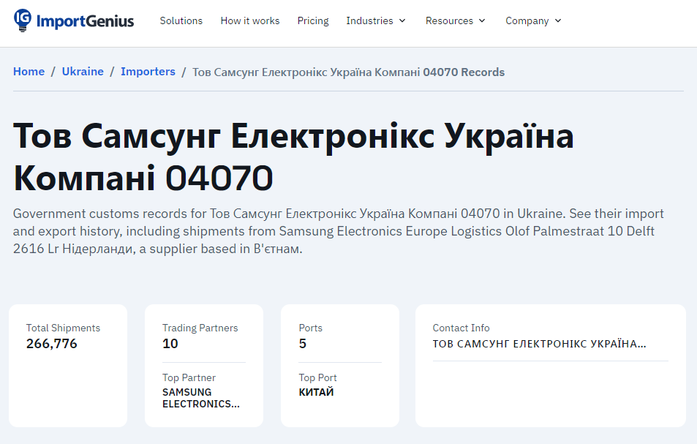Viewport: 697px width, 444px height.
Task: Click the Importers breadcrumb link
Action: (148, 71)
